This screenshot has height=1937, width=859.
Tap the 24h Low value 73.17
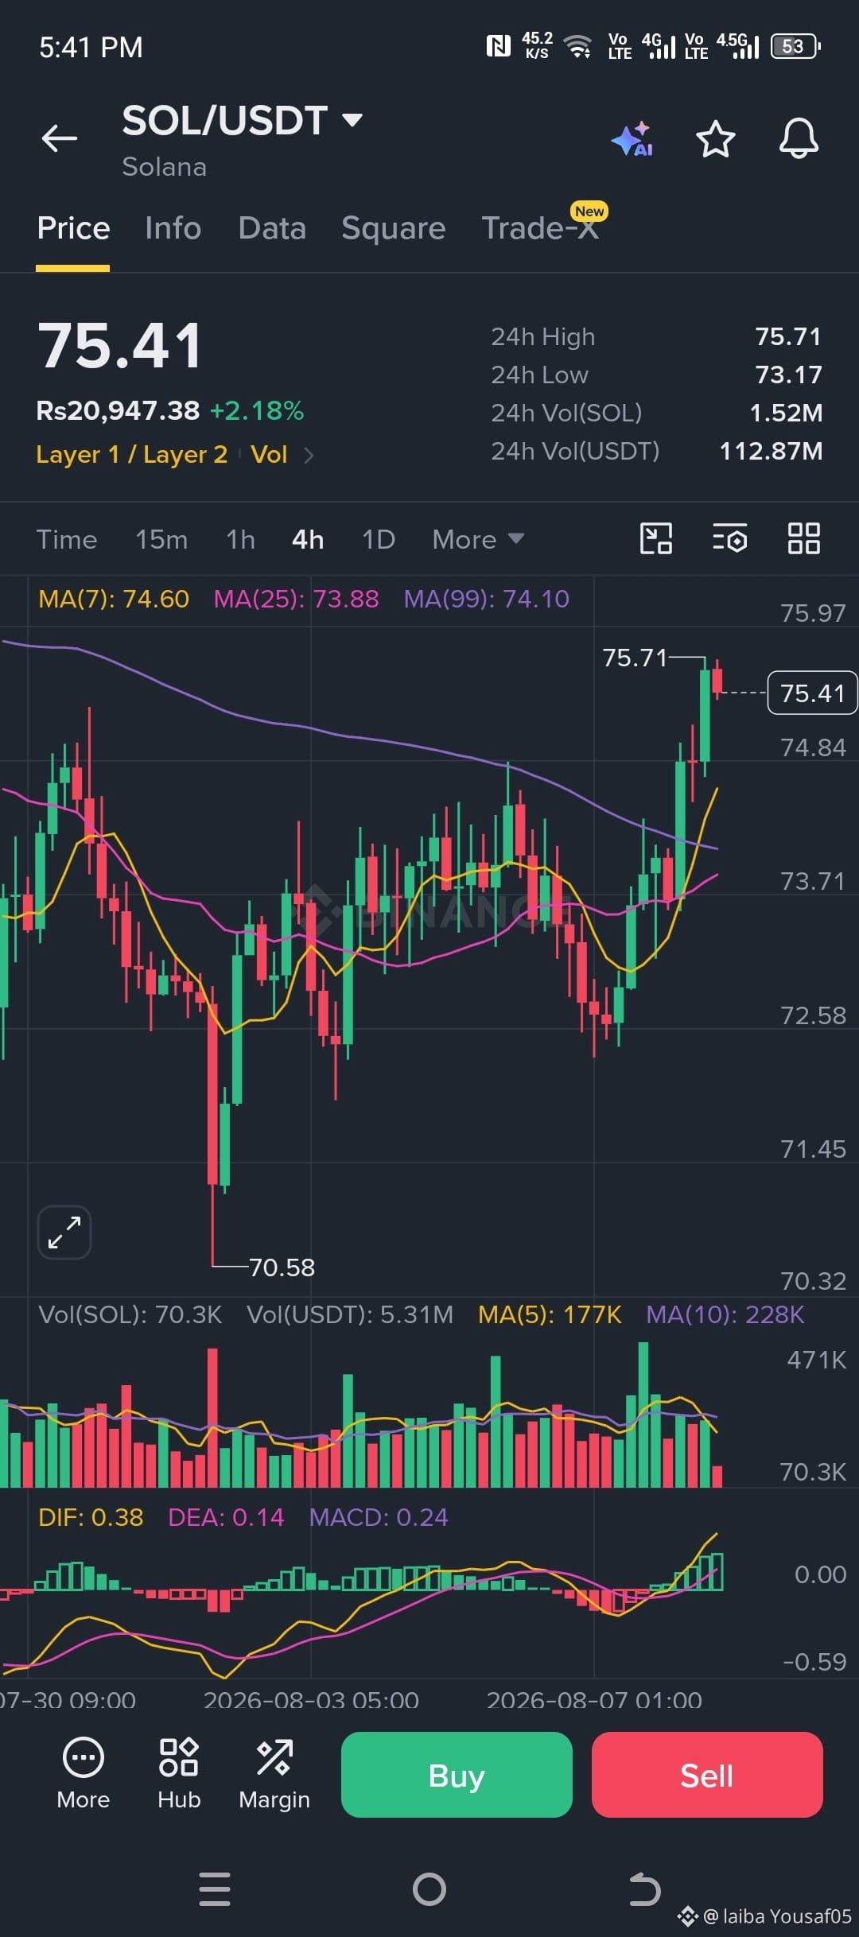click(788, 375)
